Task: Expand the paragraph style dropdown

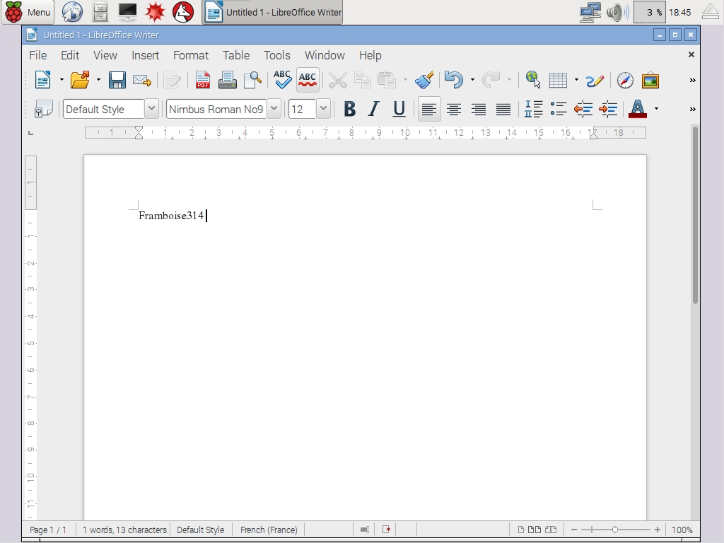Action: click(x=151, y=109)
